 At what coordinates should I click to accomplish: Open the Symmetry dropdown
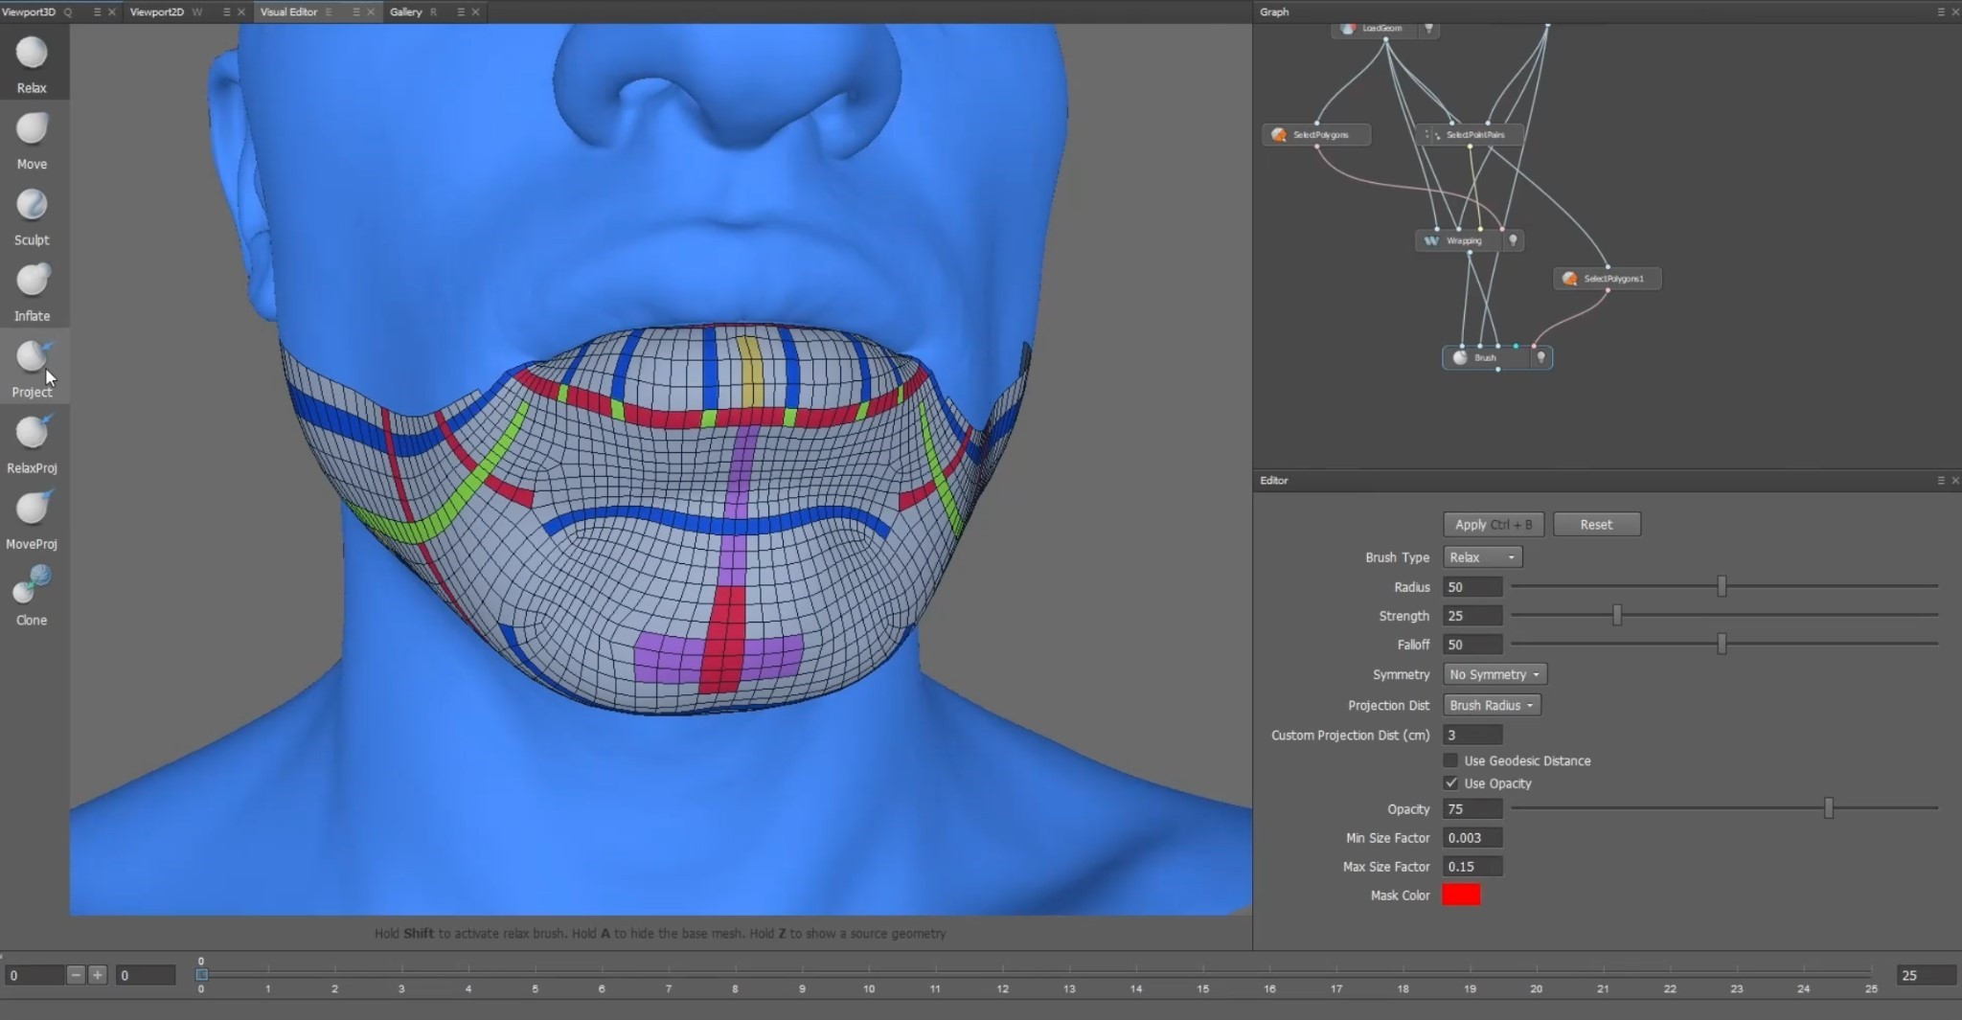(x=1494, y=674)
